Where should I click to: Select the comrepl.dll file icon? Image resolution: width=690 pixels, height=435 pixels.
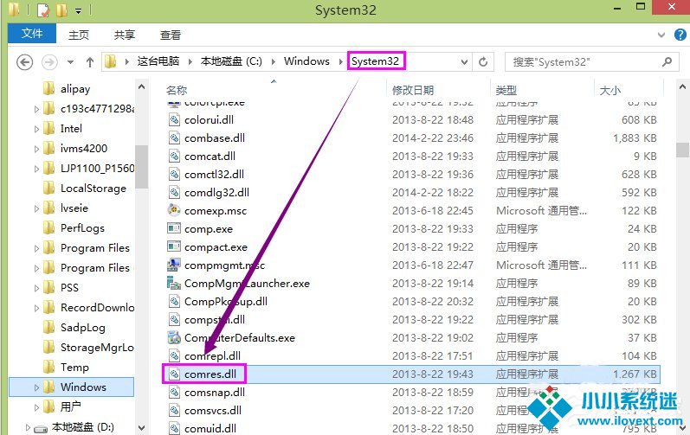[x=174, y=356]
